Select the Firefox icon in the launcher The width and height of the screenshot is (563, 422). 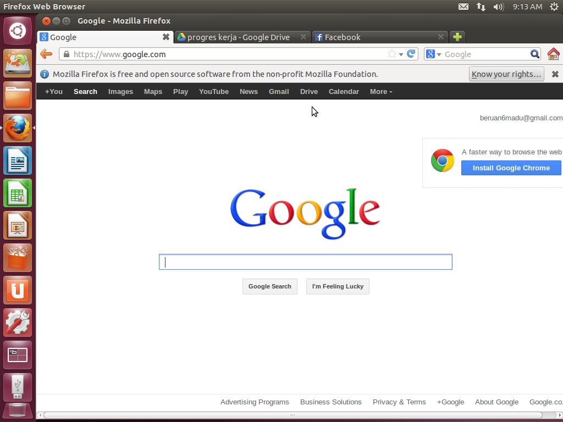coord(18,128)
